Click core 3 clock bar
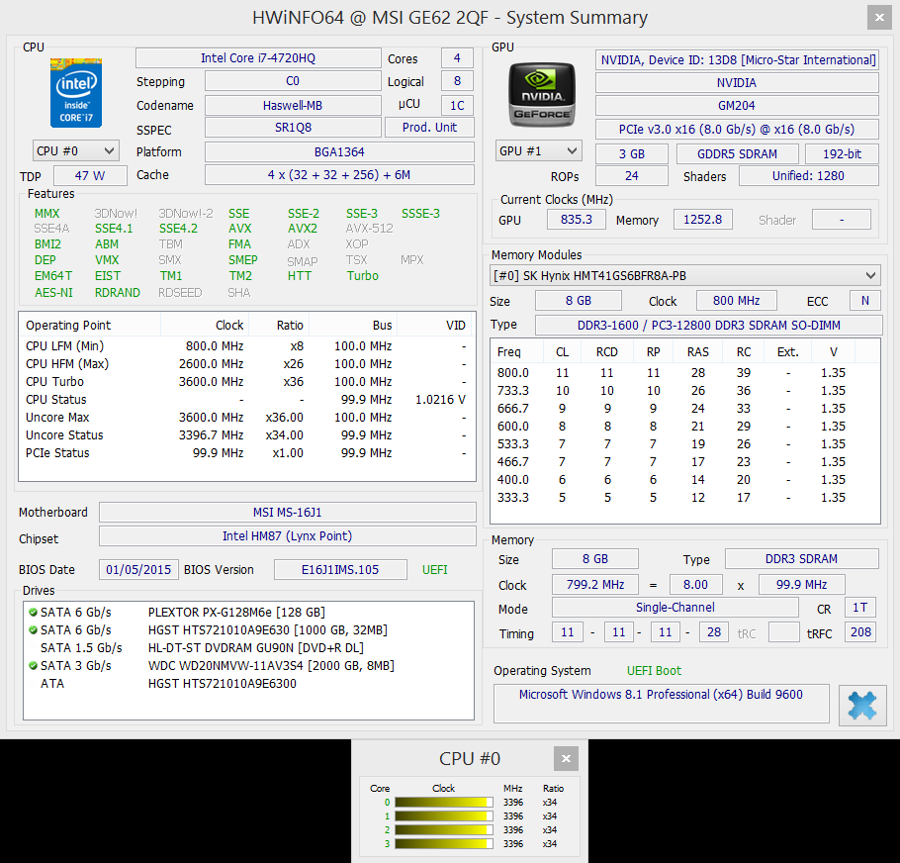This screenshot has width=900, height=863. click(x=444, y=843)
